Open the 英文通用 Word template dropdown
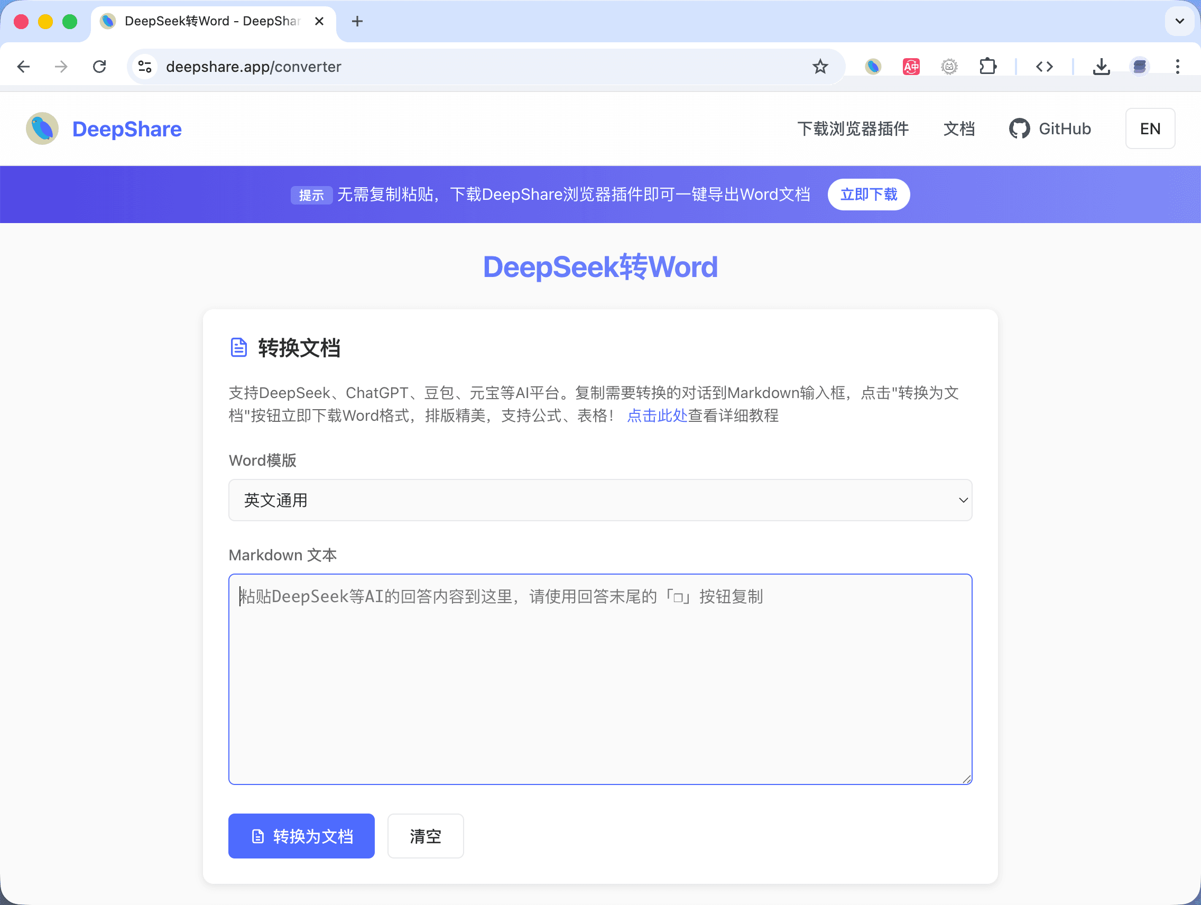The height and width of the screenshot is (905, 1201). [x=600, y=500]
